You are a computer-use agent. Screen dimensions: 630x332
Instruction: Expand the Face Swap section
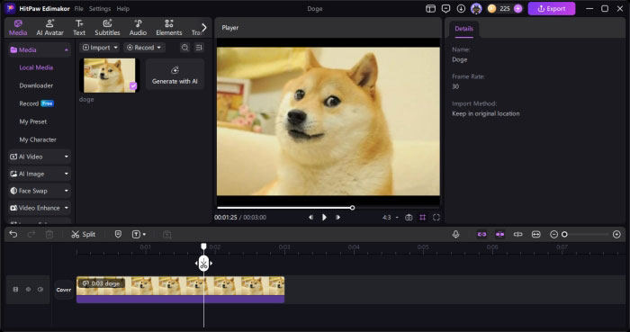tap(40, 191)
